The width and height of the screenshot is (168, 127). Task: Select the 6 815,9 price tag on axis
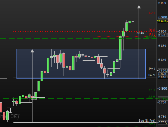pyautogui.click(x=163, y=77)
